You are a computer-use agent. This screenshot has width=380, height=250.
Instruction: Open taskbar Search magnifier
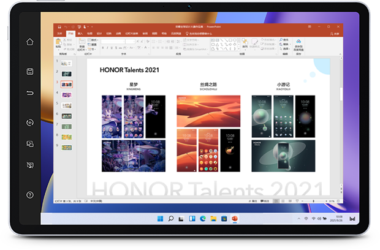171,219
